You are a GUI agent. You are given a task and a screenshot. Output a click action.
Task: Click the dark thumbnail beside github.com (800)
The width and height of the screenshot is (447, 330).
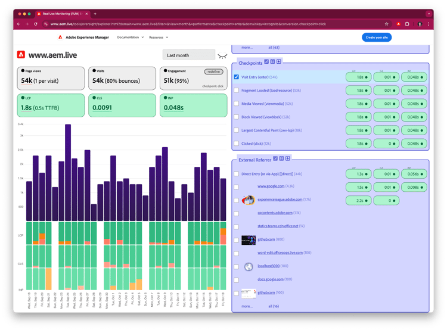tap(249, 240)
